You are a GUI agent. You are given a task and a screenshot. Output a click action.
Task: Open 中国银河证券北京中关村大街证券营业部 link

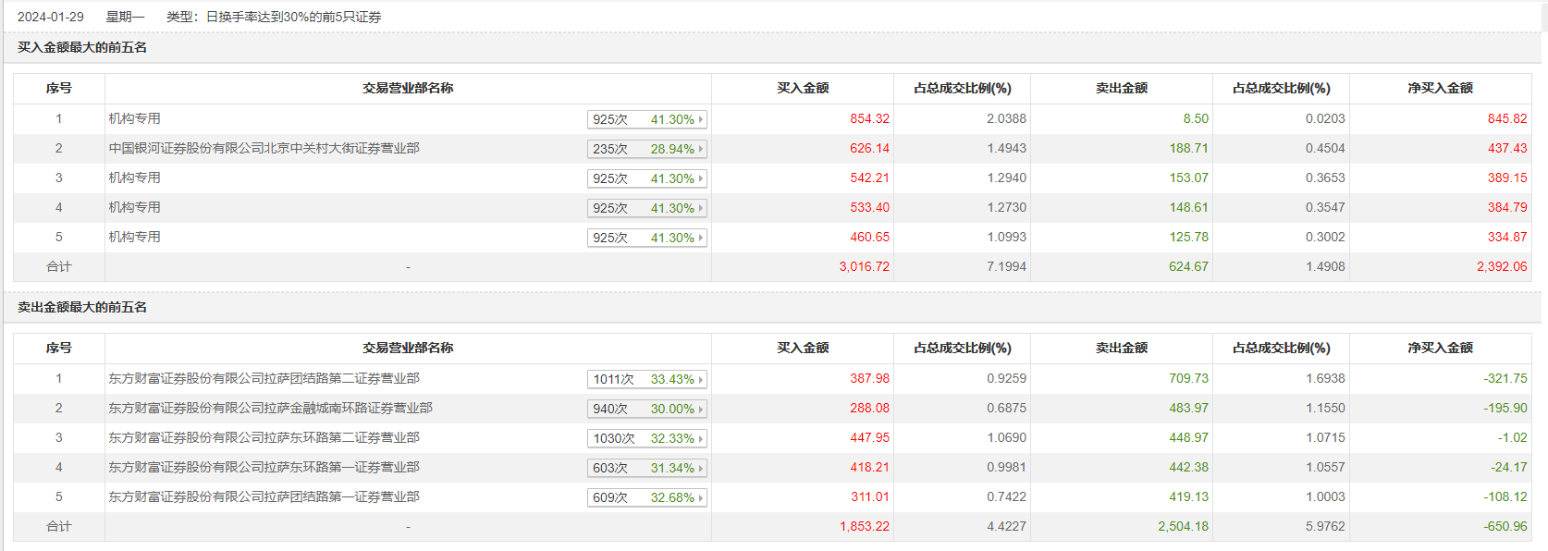(264, 148)
